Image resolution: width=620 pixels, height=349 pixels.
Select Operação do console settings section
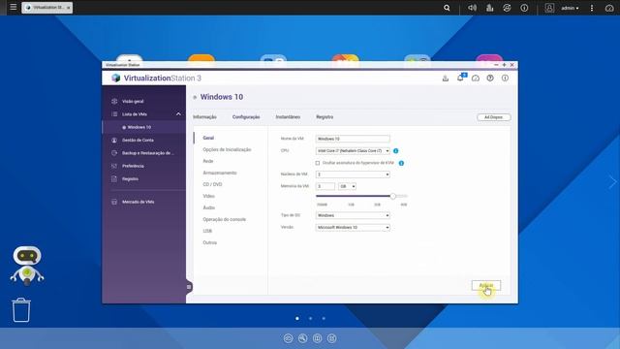pos(224,219)
